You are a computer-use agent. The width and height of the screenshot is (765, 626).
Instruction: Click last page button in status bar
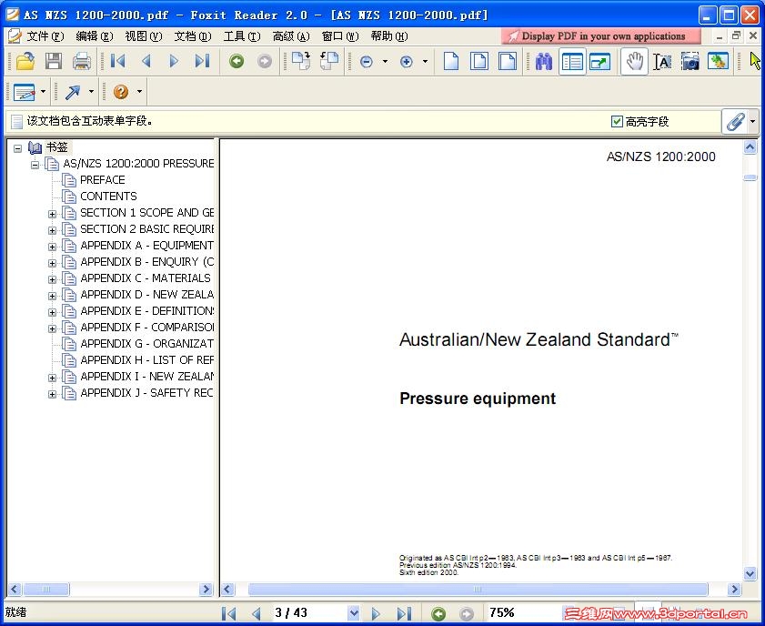point(404,613)
